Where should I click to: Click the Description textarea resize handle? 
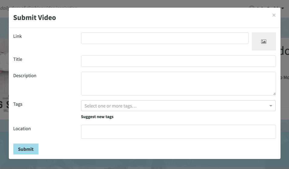274,94
